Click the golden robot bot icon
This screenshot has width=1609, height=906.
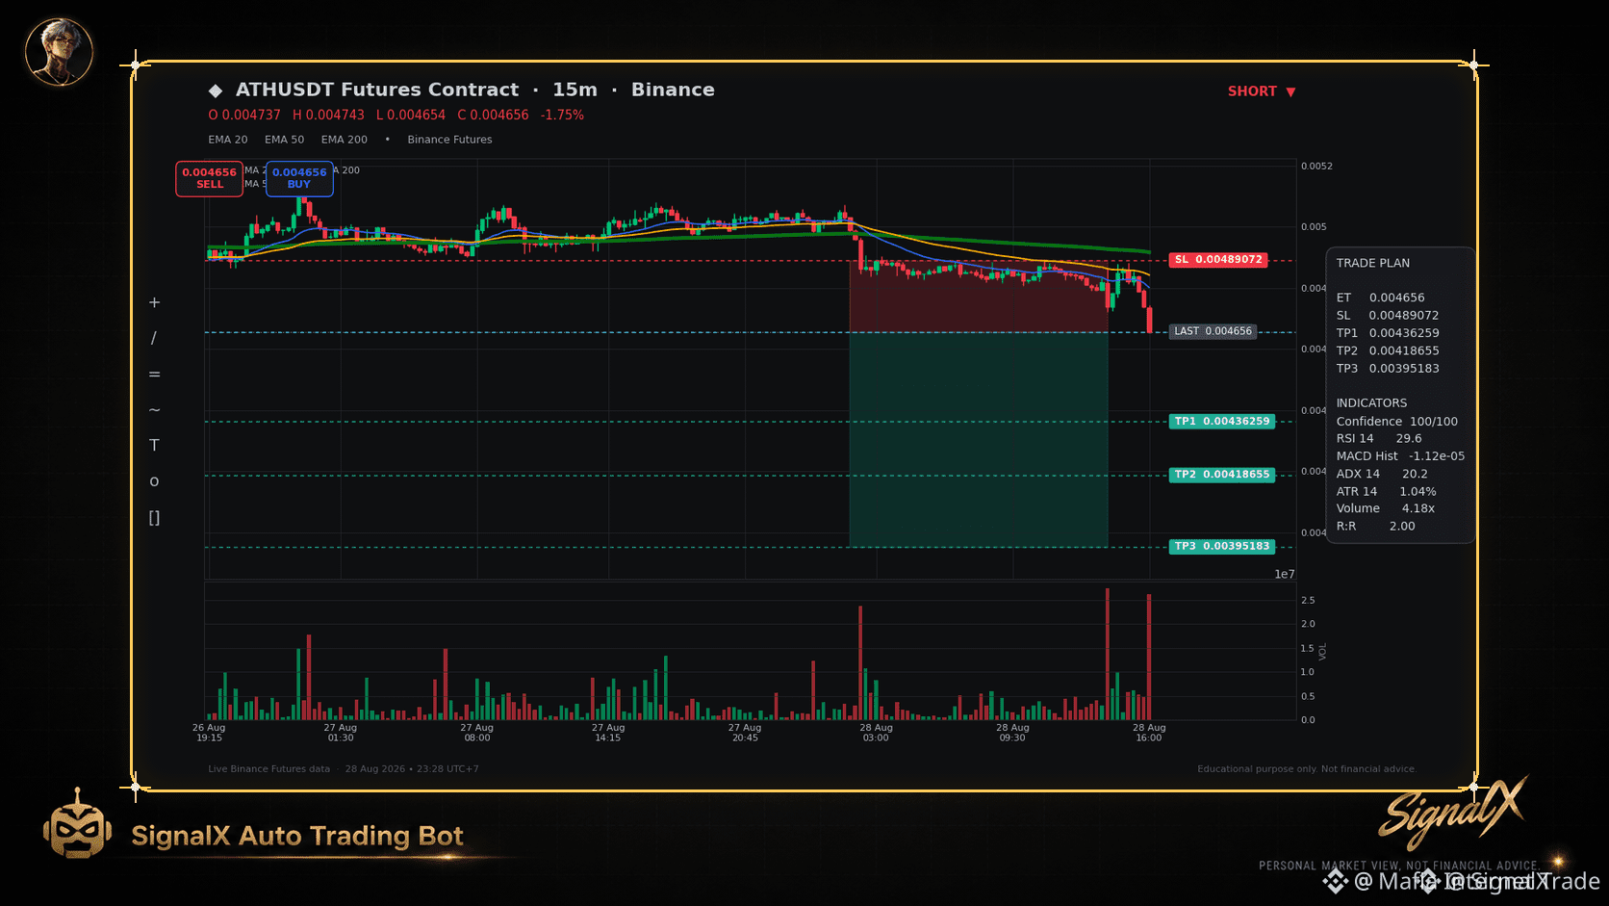pyautogui.click(x=77, y=825)
